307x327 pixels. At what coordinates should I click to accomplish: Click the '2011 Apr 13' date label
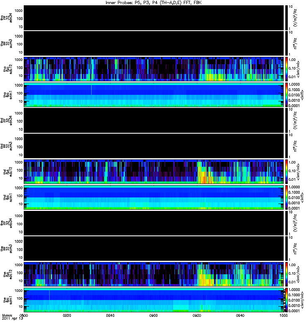click(13, 319)
